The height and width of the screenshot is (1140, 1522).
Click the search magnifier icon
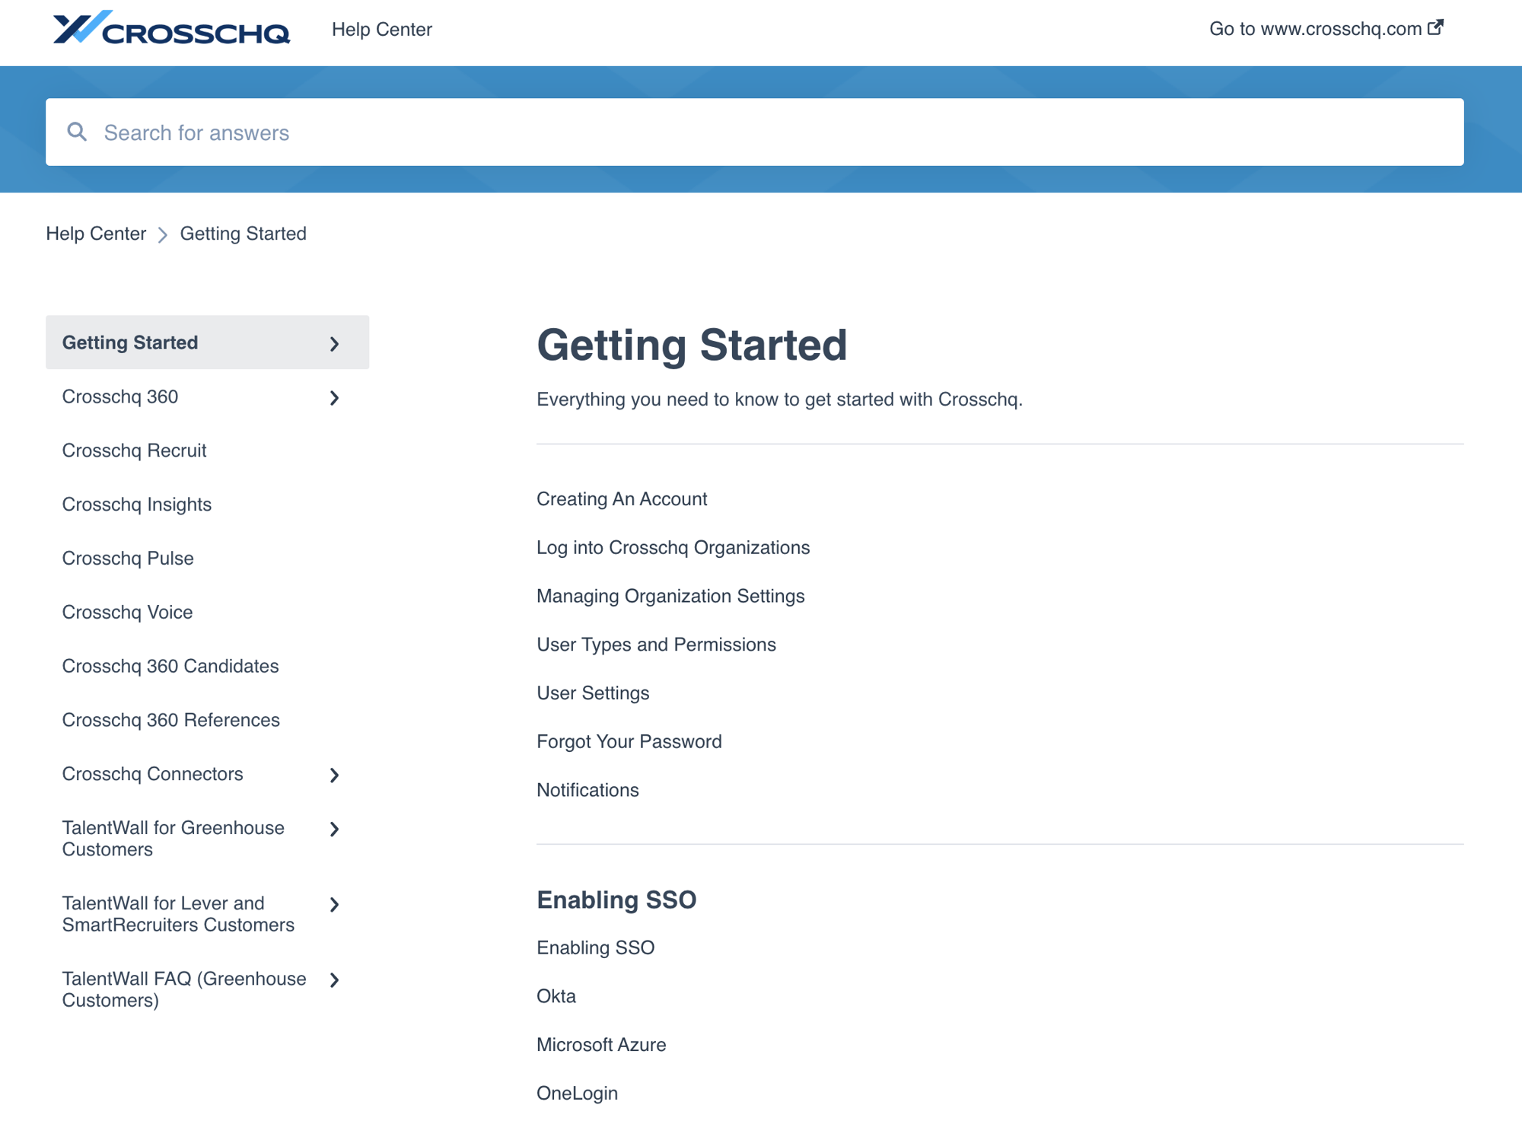click(x=77, y=132)
